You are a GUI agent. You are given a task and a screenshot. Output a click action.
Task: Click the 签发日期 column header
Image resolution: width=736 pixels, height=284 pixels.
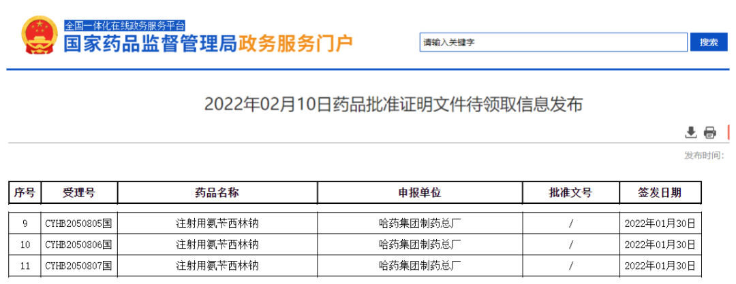point(660,192)
